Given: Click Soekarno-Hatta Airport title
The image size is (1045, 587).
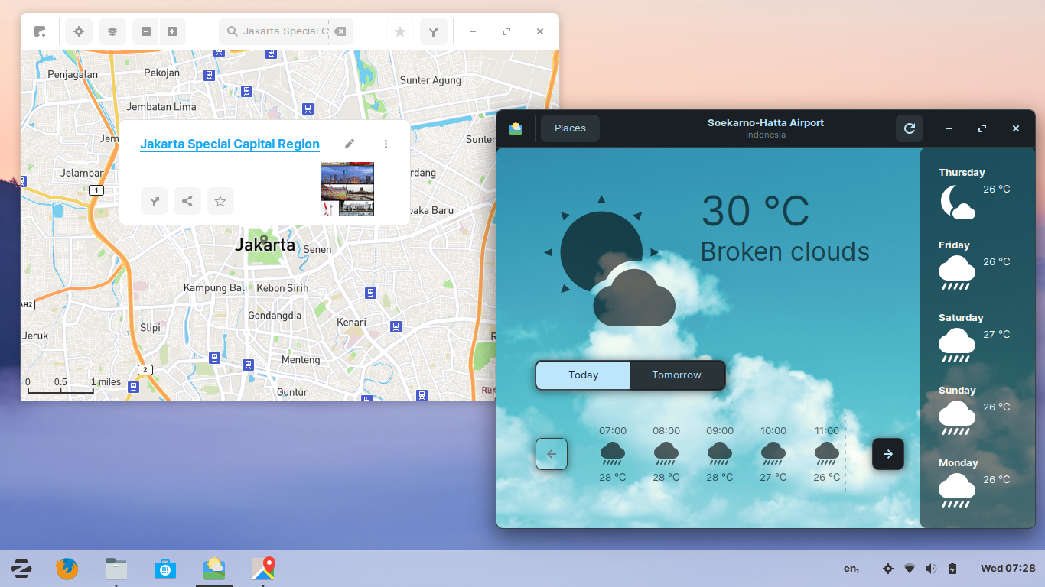Looking at the screenshot, I should coord(765,122).
